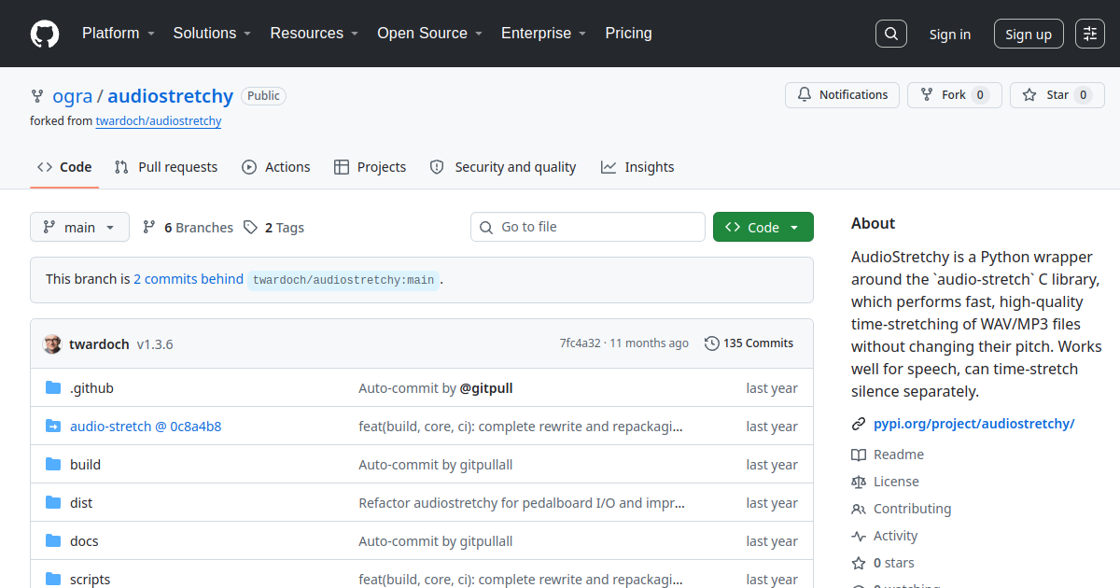This screenshot has height=588, width=1120.
Task: Click the dist folder icon
Action: pos(53,503)
